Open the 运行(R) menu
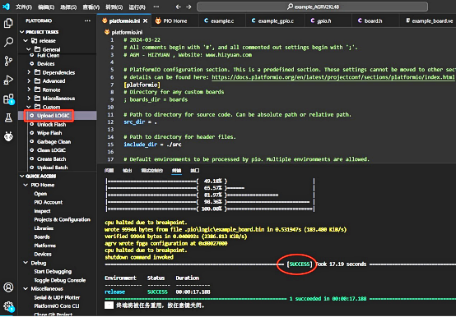The height and width of the screenshot is (317, 456). [x=137, y=7]
